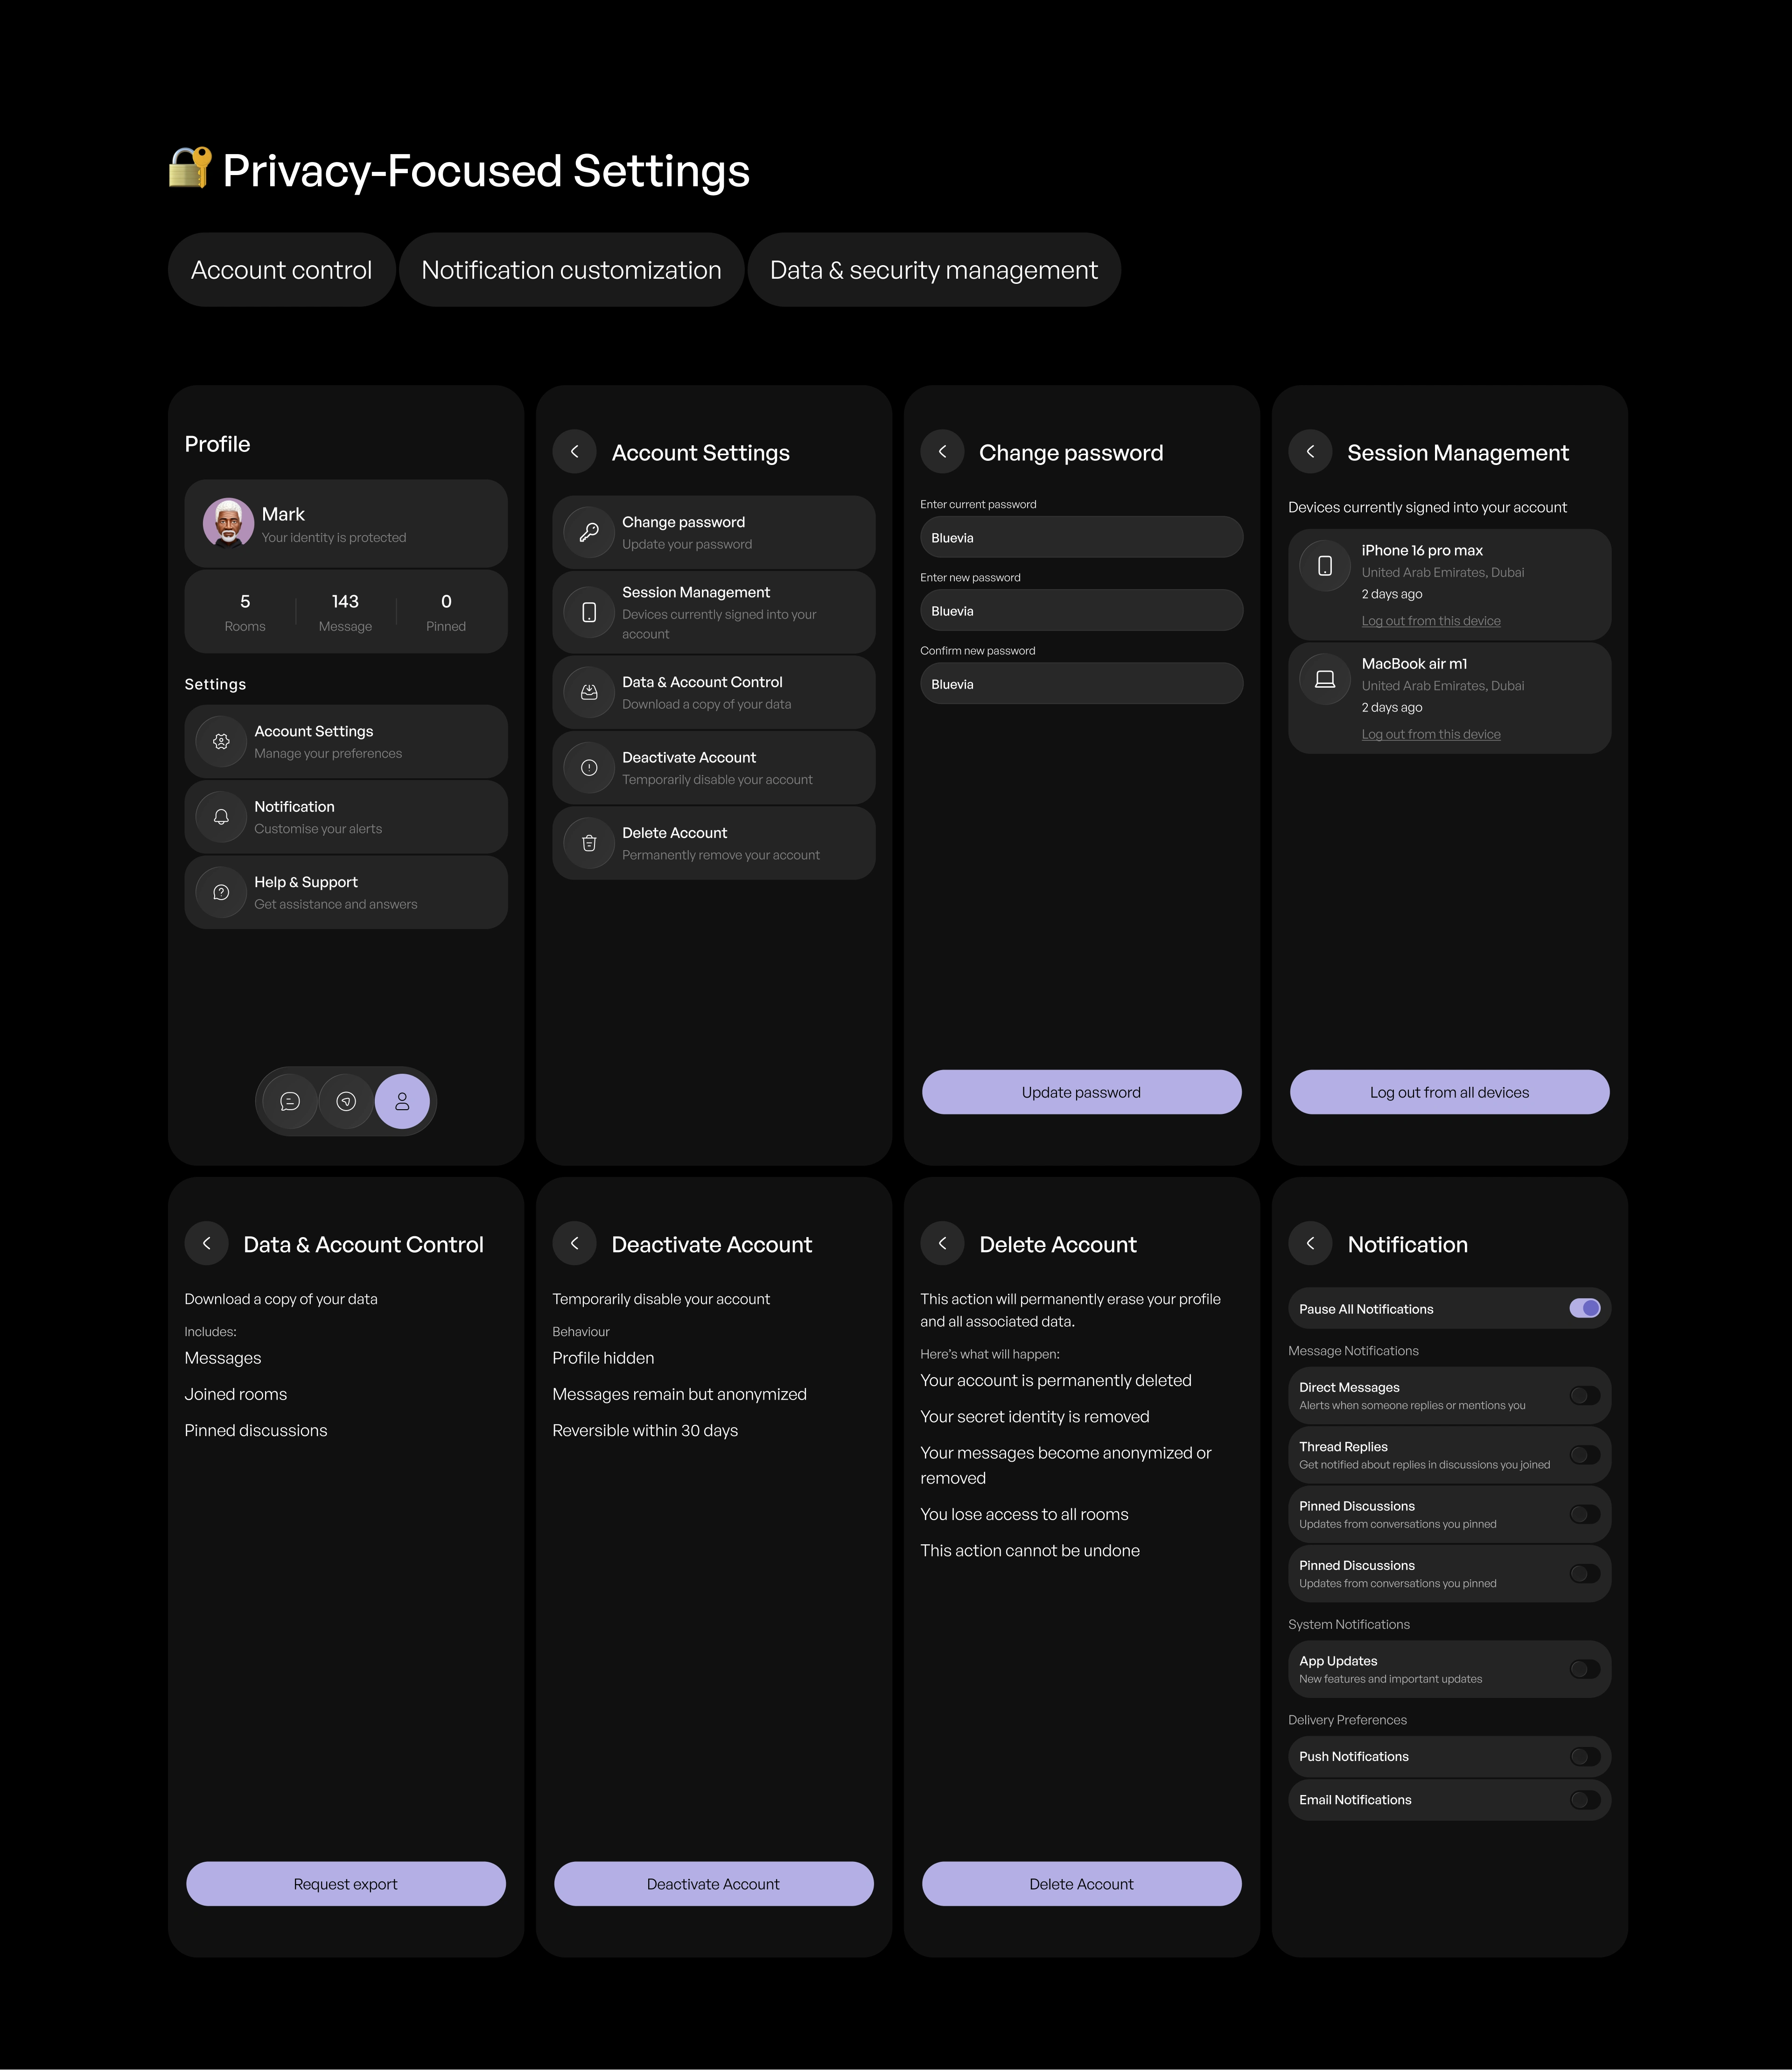This screenshot has height=2070, width=1792.
Task: Click the key icon beside Change password
Action: 589,532
